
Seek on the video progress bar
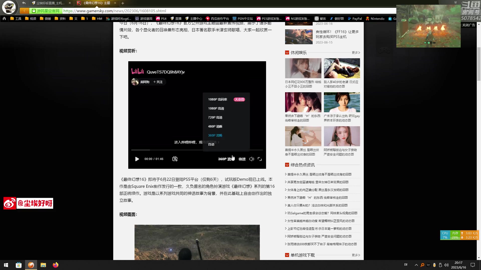pyautogui.click(x=197, y=150)
